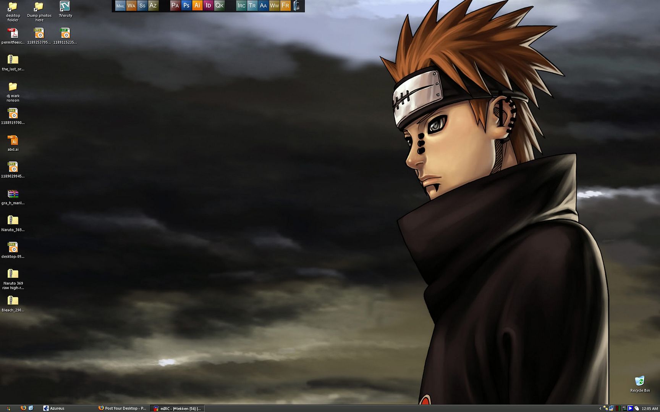Select the 1189029945... JPG file
Viewport: 660px width, 412px height.
coord(13,170)
